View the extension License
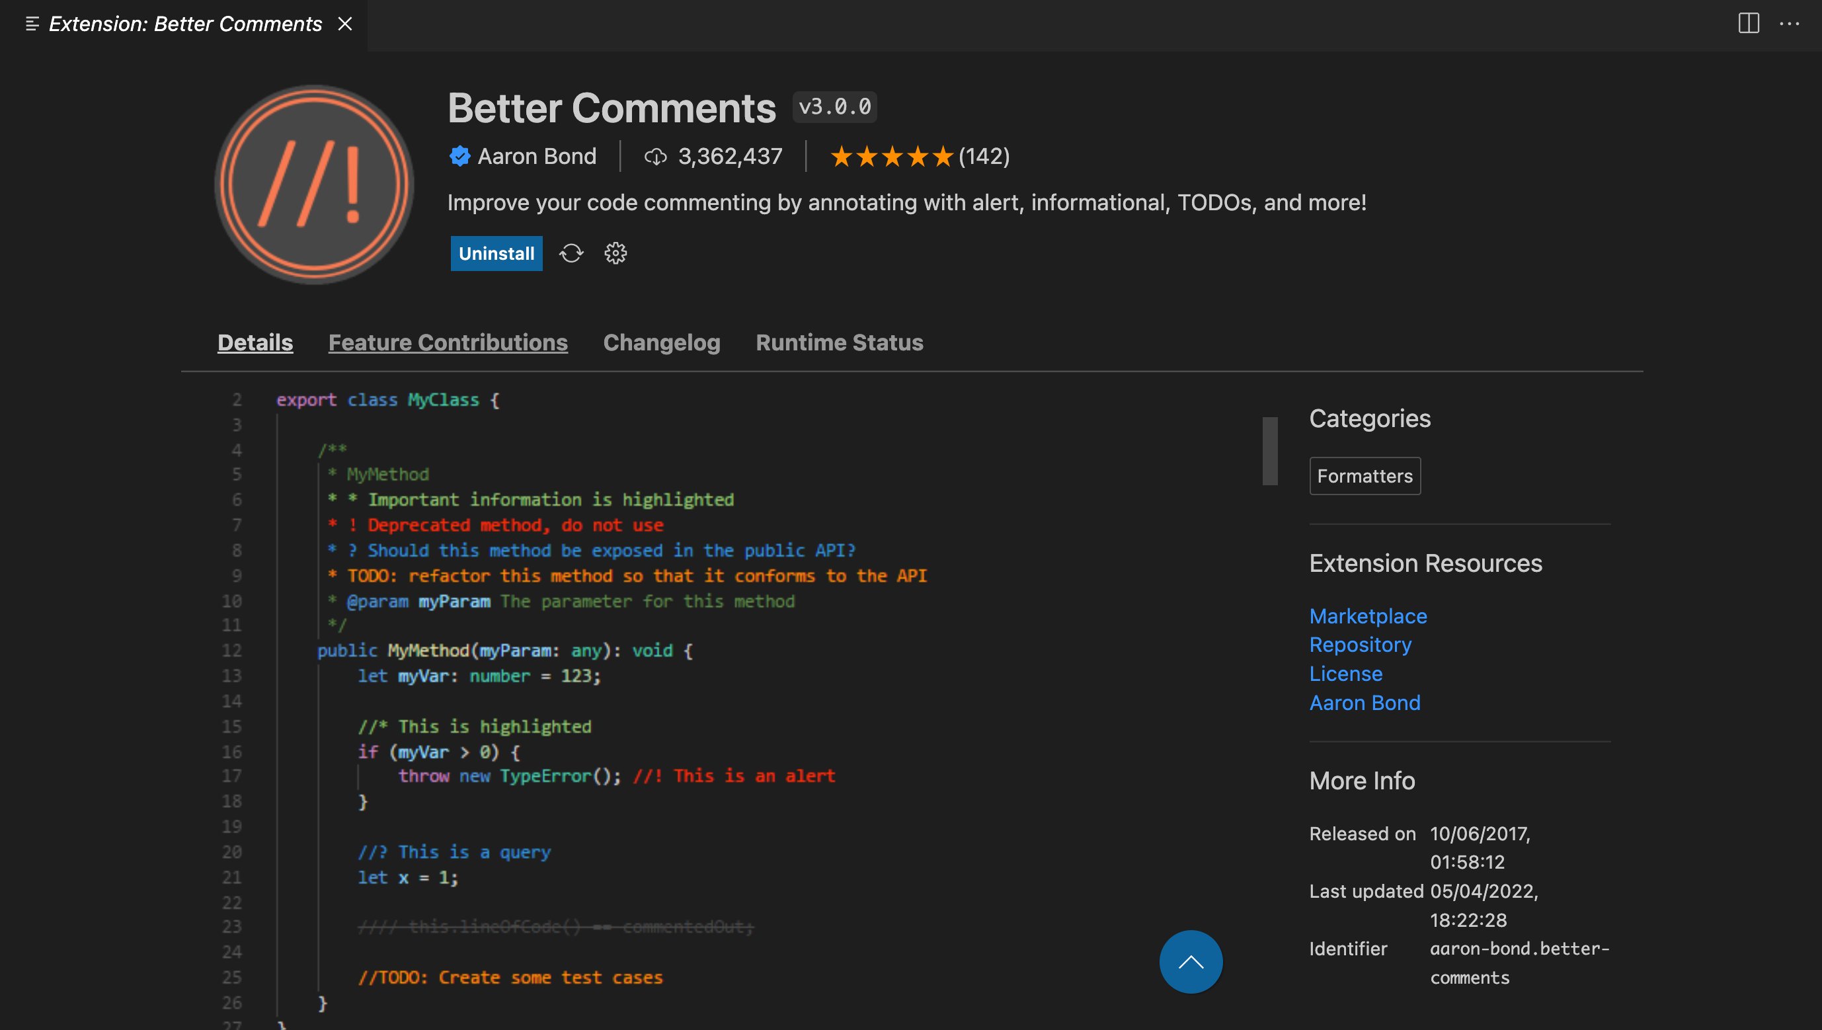The height and width of the screenshot is (1030, 1822). (1345, 674)
